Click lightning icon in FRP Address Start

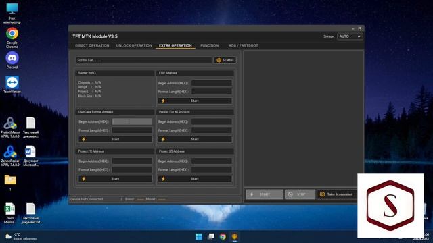click(x=163, y=101)
